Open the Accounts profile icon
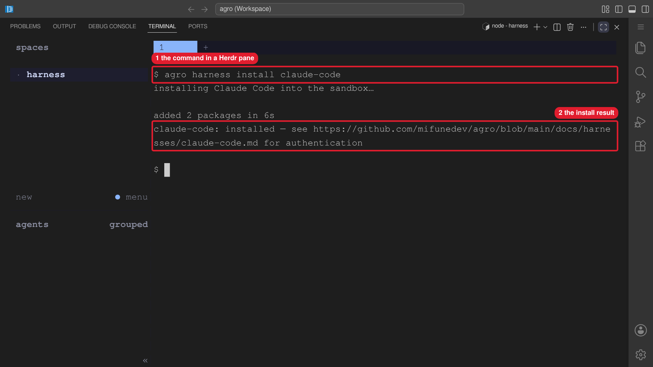 pos(640,330)
